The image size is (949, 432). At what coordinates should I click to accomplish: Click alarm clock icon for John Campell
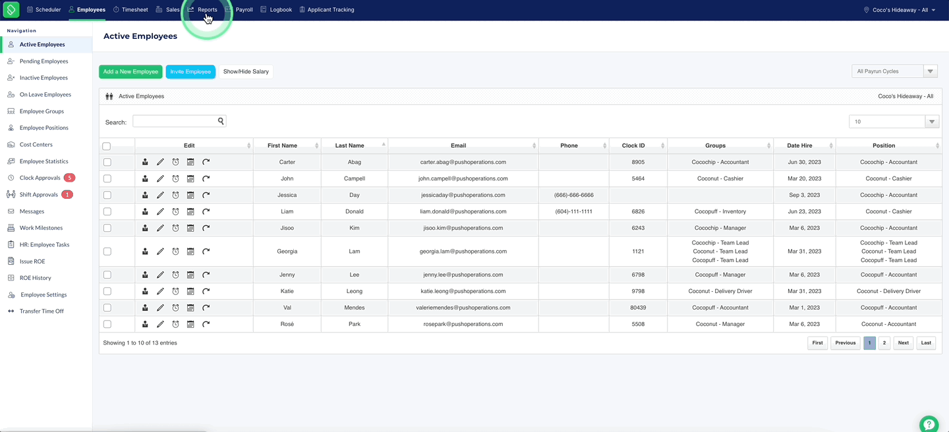(175, 178)
